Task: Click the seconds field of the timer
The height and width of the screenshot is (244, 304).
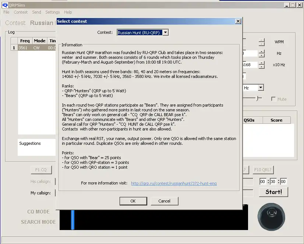Action: [x=283, y=182]
